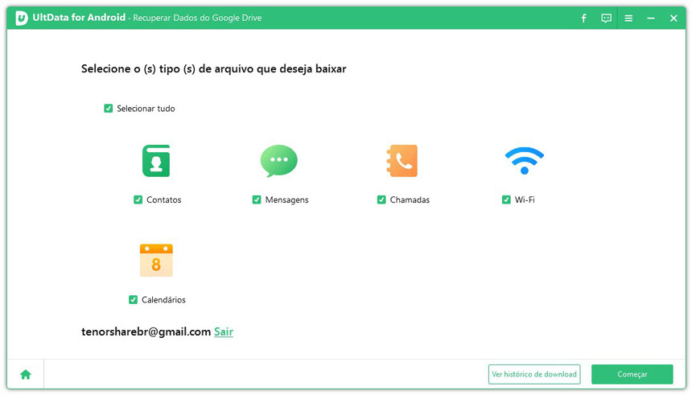The height and width of the screenshot is (395, 692).
Task: Uncheck the Mensagens checkbox
Action: 257,200
